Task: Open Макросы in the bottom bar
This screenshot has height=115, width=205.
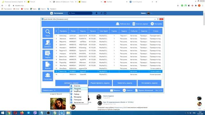Action: [115, 90]
